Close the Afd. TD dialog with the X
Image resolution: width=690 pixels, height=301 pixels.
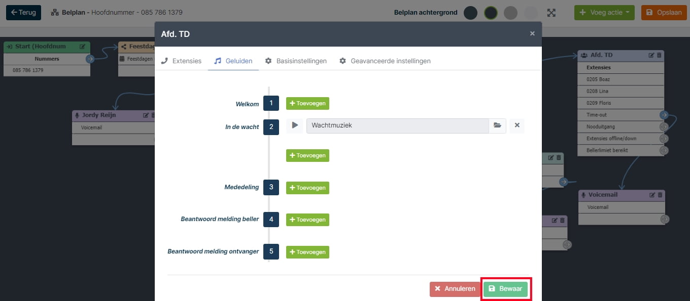tap(532, 33)
